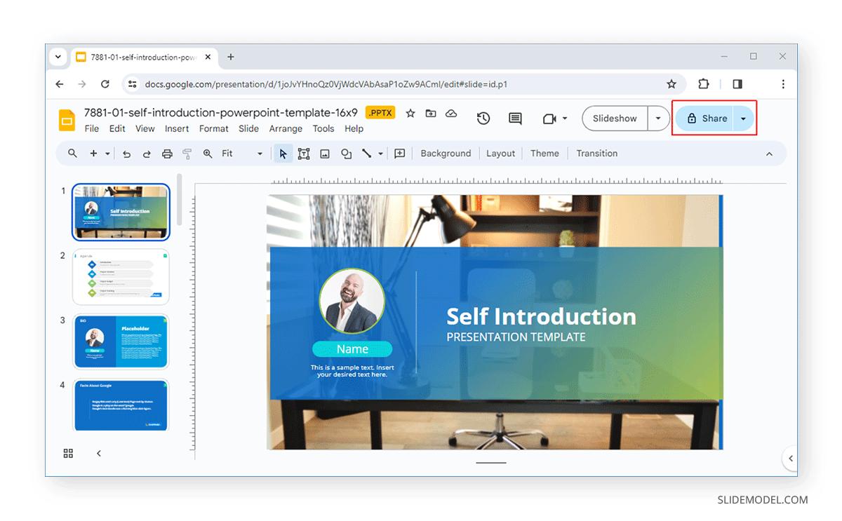Open Chrome three-dot menu
Image resolution: width=842 pixels, height=521 pixels.
(783, 84)
